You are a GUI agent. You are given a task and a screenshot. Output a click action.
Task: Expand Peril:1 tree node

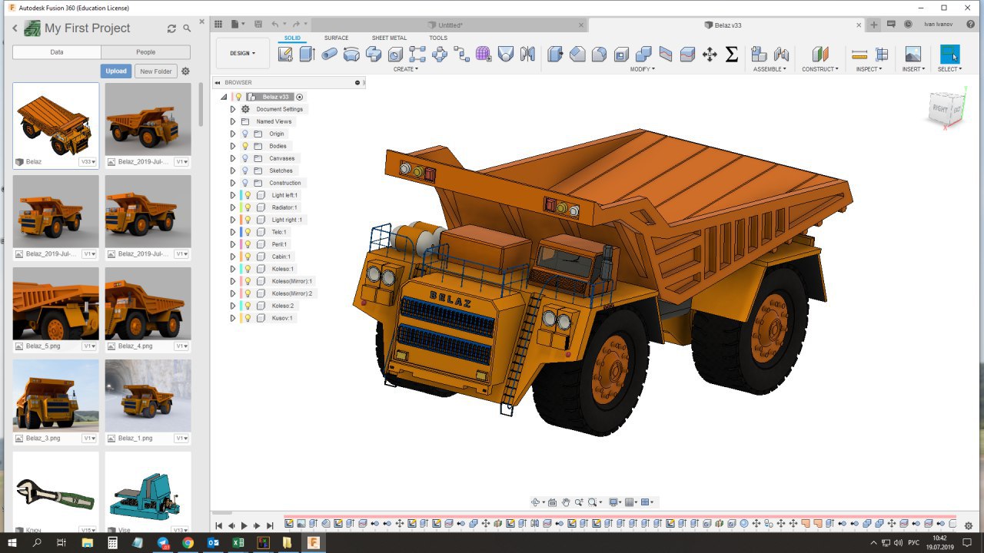(233, 244)
